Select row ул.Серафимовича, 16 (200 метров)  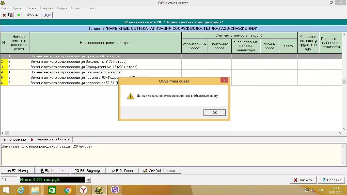(171, 67)
